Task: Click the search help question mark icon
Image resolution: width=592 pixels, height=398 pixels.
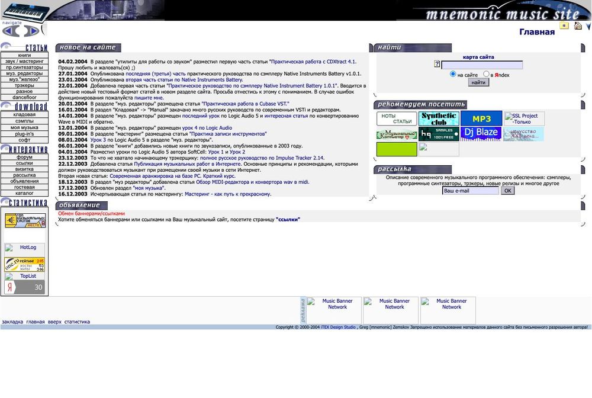Action: click(x=437, y=64)
